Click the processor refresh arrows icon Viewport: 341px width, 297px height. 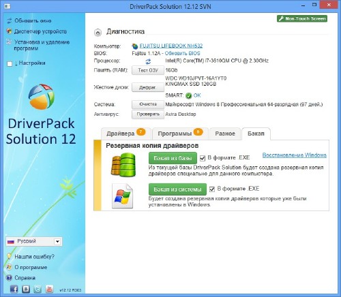click(148, 61)
